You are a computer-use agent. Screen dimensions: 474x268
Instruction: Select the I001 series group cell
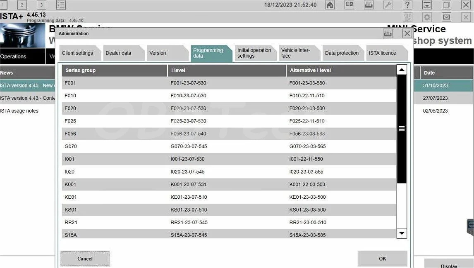coord(69,159)
